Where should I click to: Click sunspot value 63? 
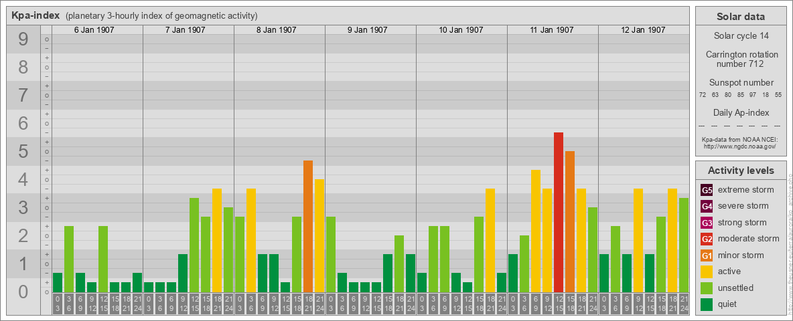715,94
